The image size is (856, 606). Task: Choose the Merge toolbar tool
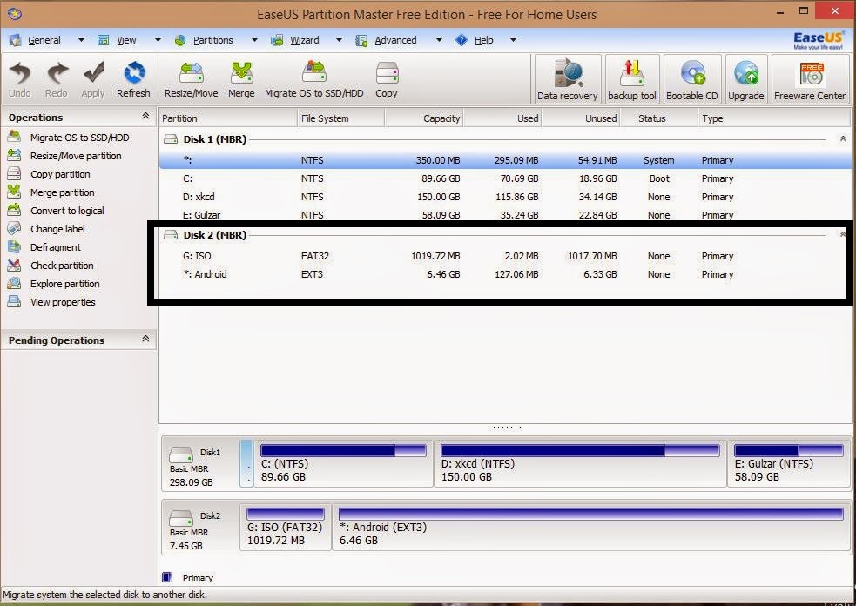[x=241, y=80]
